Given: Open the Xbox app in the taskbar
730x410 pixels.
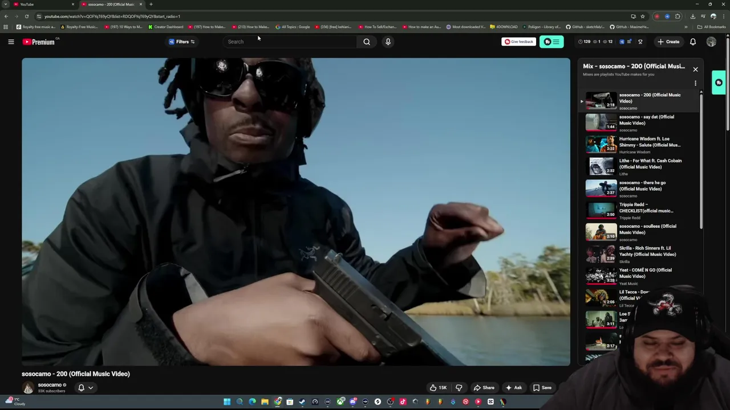Looking at the screenshot, I should point(340,402).
